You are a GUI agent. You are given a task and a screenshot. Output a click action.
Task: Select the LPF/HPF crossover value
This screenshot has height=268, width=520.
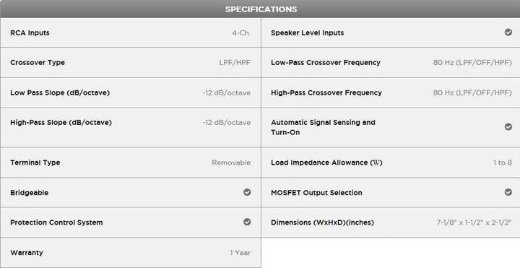[x=235, y=63]
